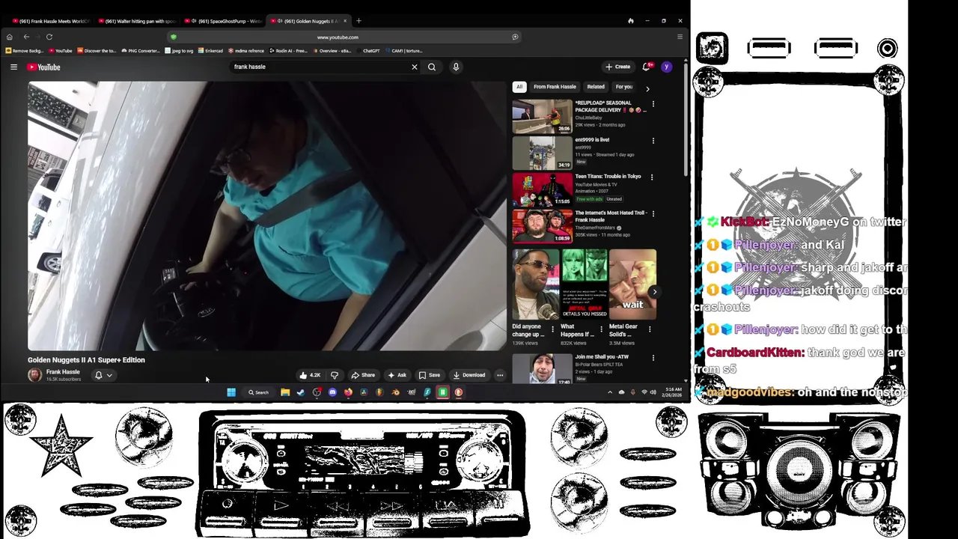Screen dimensions: 958x539
Task: Click the Ask button
Action: pyautogui.click(x=397, y=375)
